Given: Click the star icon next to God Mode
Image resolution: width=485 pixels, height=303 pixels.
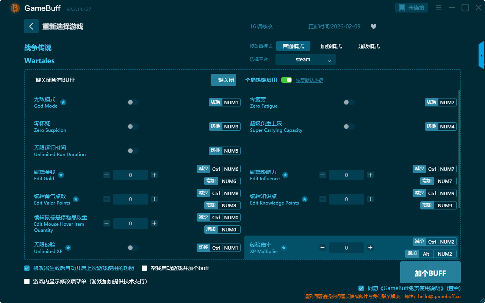Looking at the screenshot, I should coord(64,102).
